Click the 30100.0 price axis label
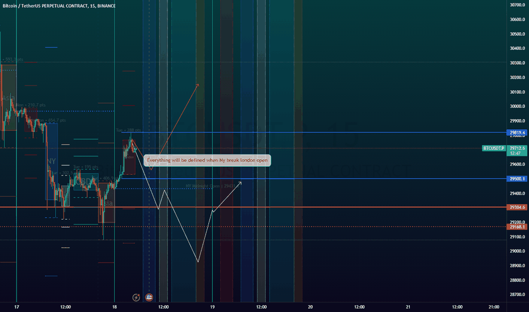Image resolution: width=529 pixels, height=312 pixels. pyautogui.click(x=517, y=92)
